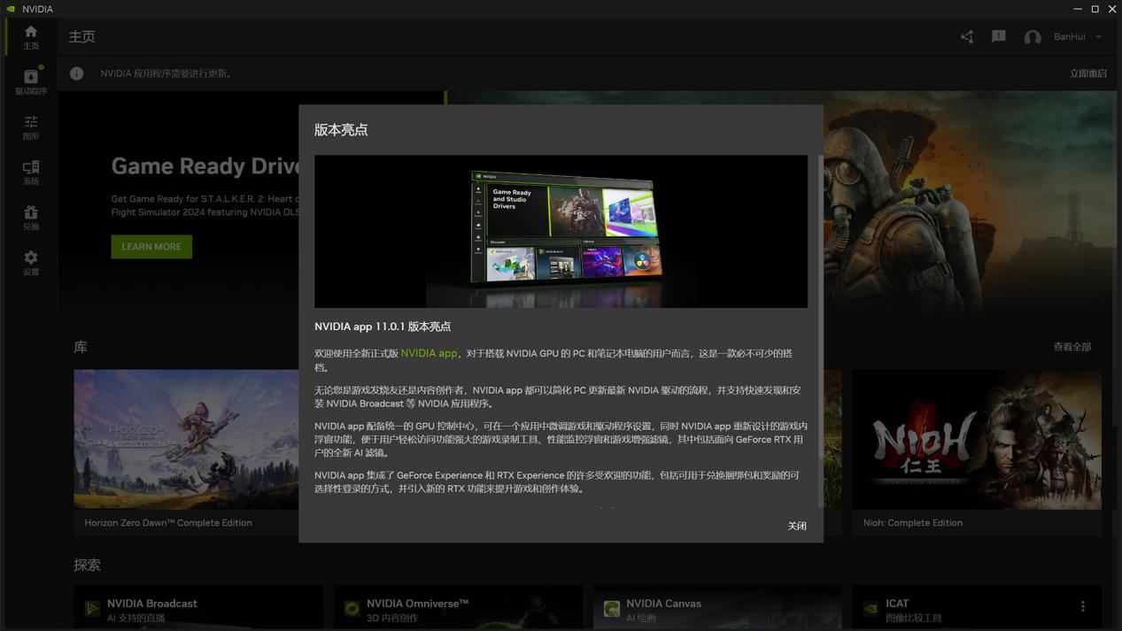
Task: Click the 版本亮点 dialog title
Action: pos(341,130)
